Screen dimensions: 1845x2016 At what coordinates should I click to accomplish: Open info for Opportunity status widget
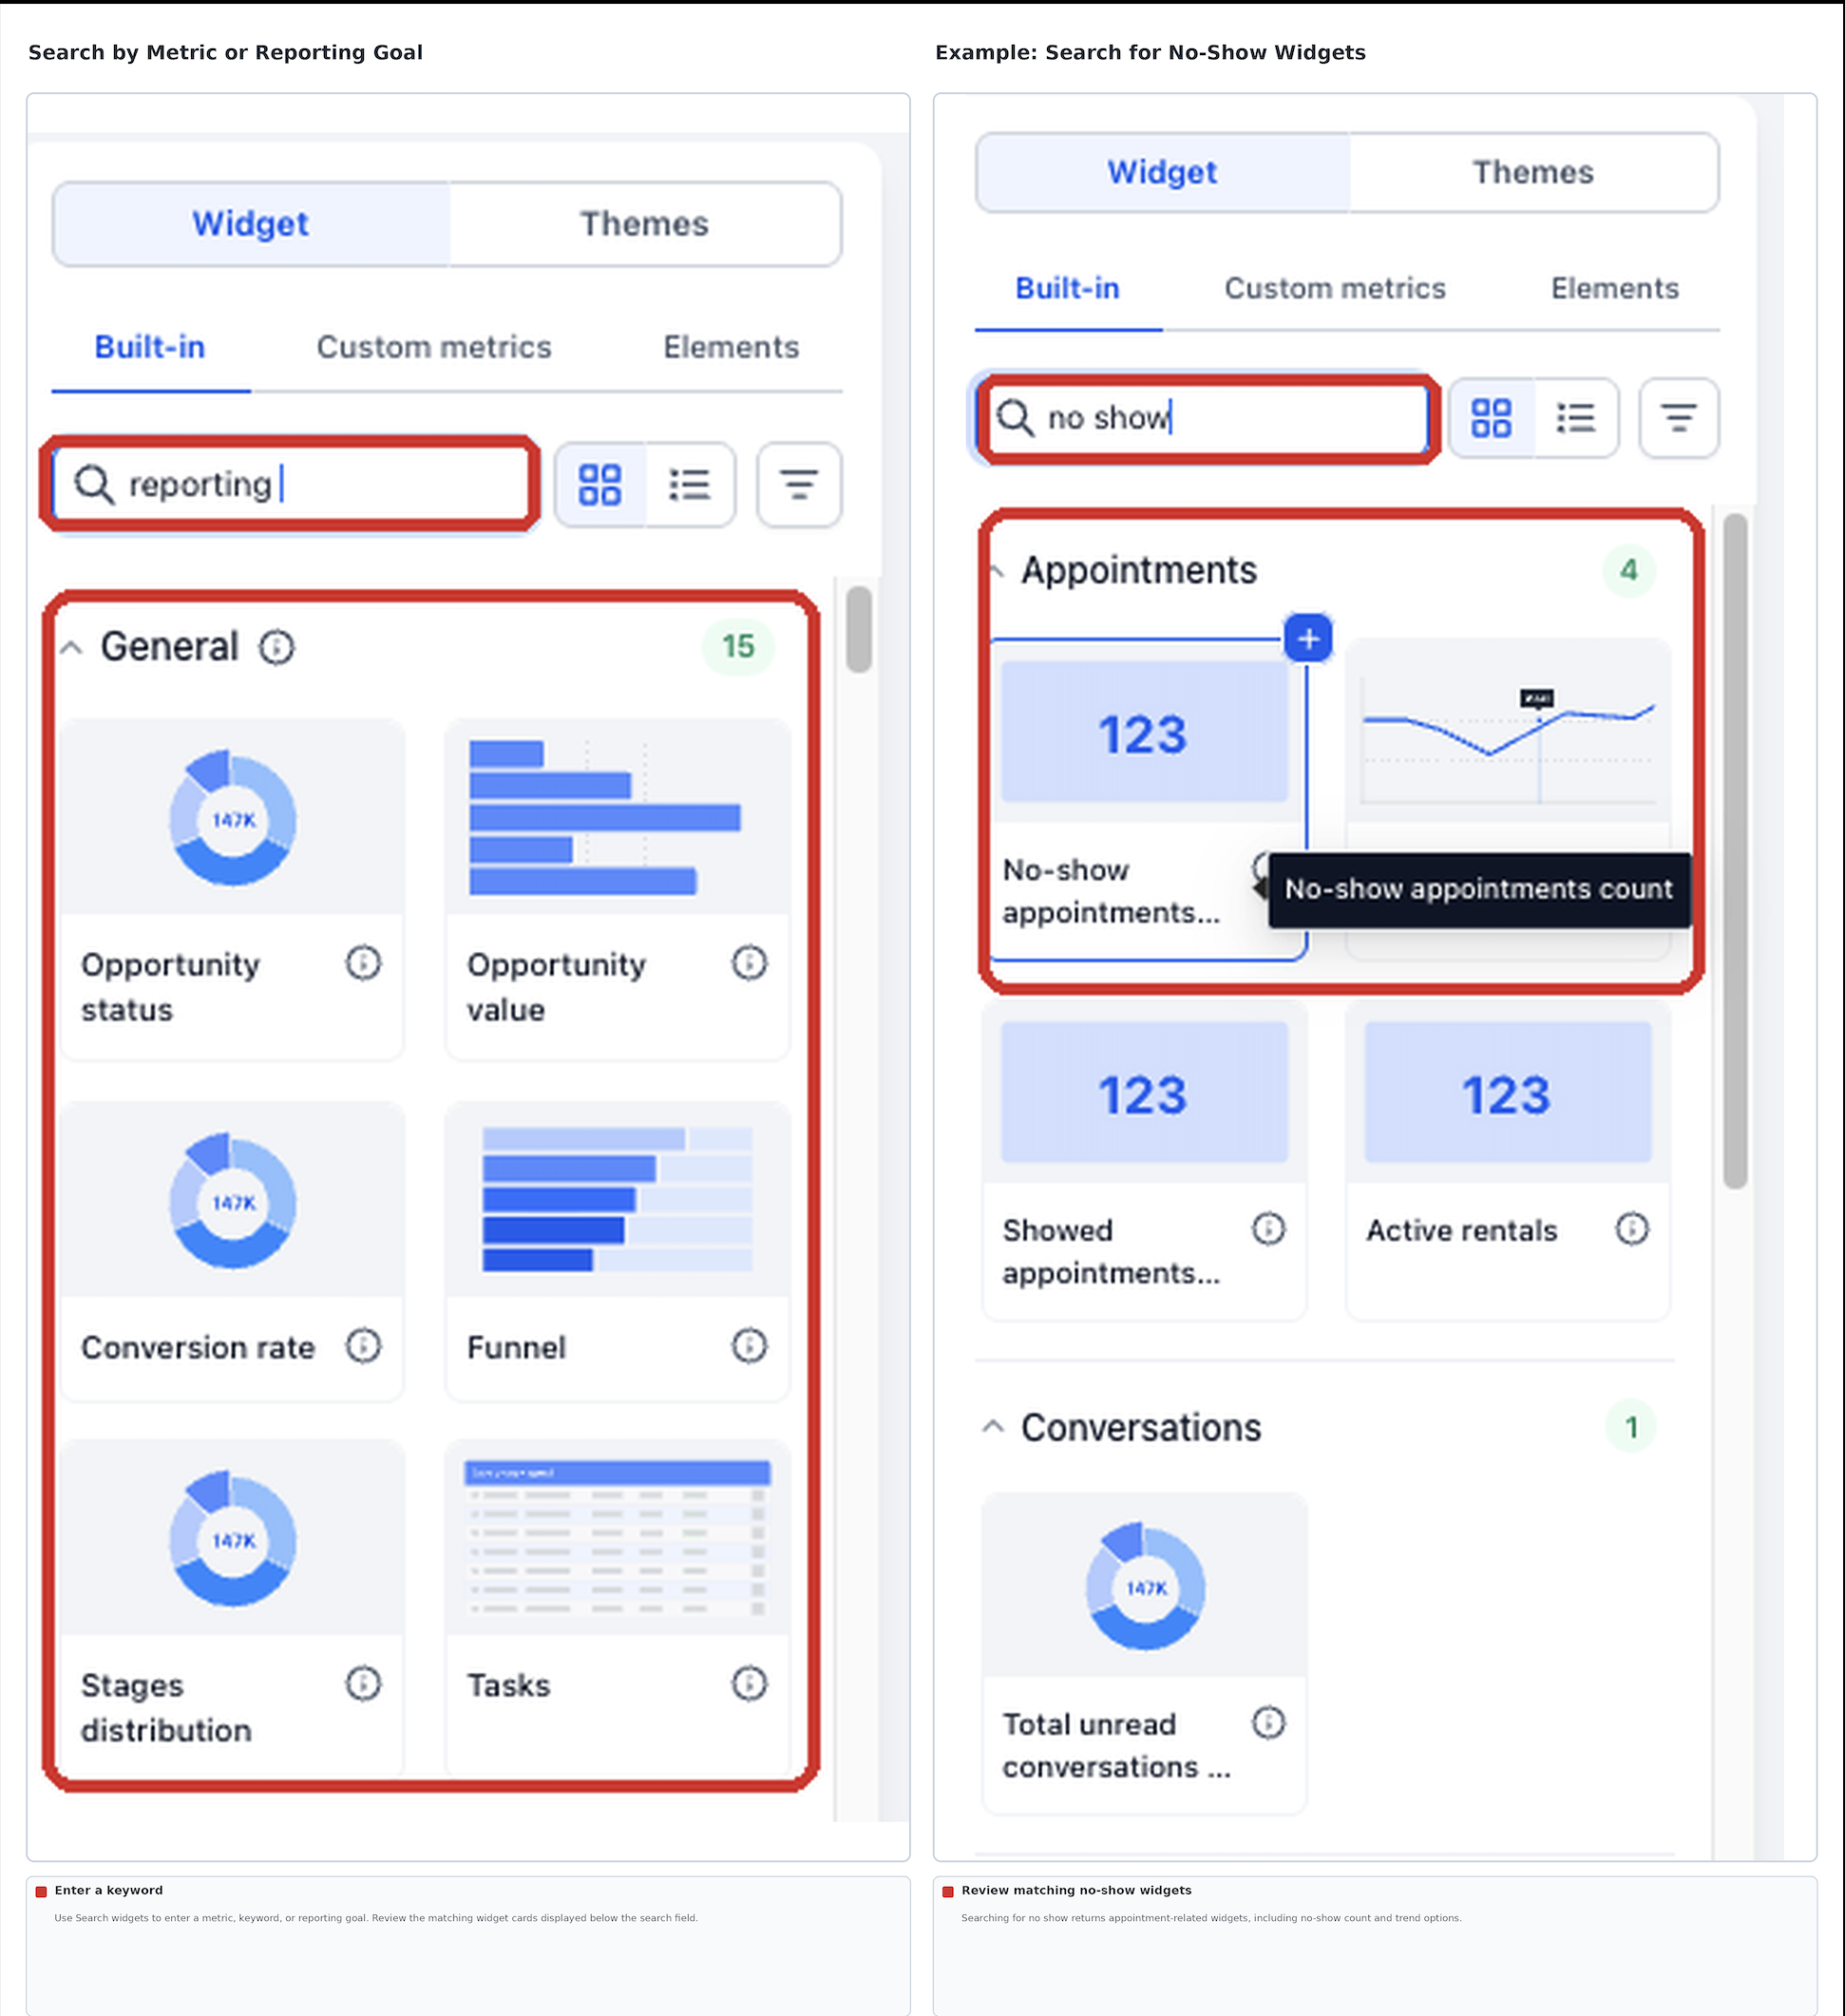pyautogui.click(x=363, y=963)
